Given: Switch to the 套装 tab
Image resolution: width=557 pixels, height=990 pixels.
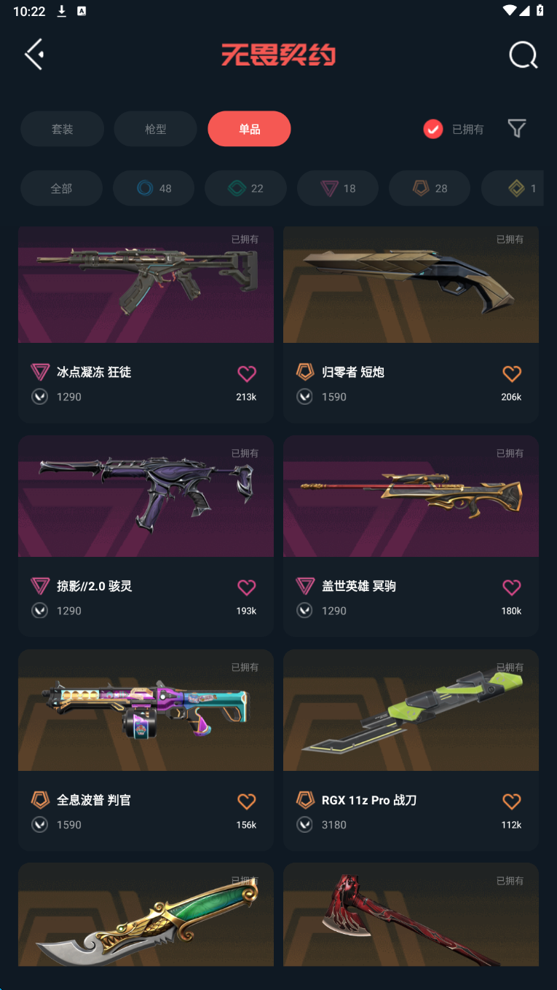Looking at the screenshot, I should coord(62,129).
